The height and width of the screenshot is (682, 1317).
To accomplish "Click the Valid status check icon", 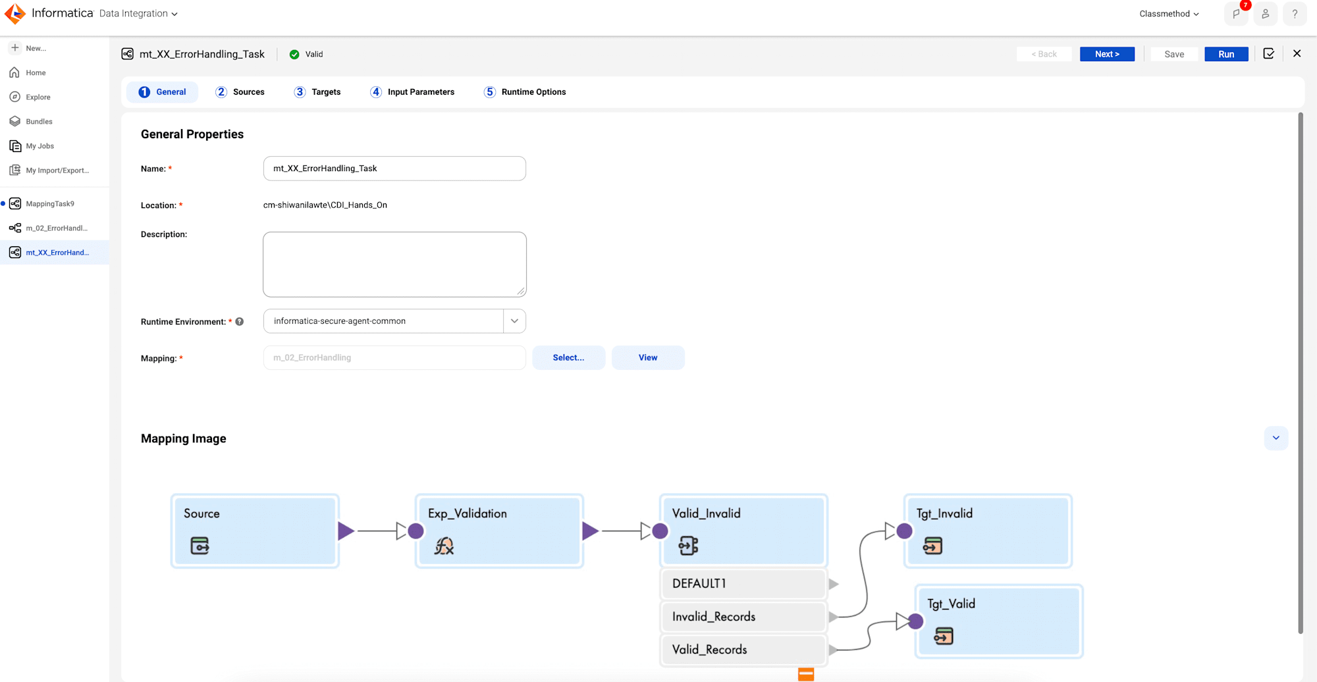I will click(294, 55).
